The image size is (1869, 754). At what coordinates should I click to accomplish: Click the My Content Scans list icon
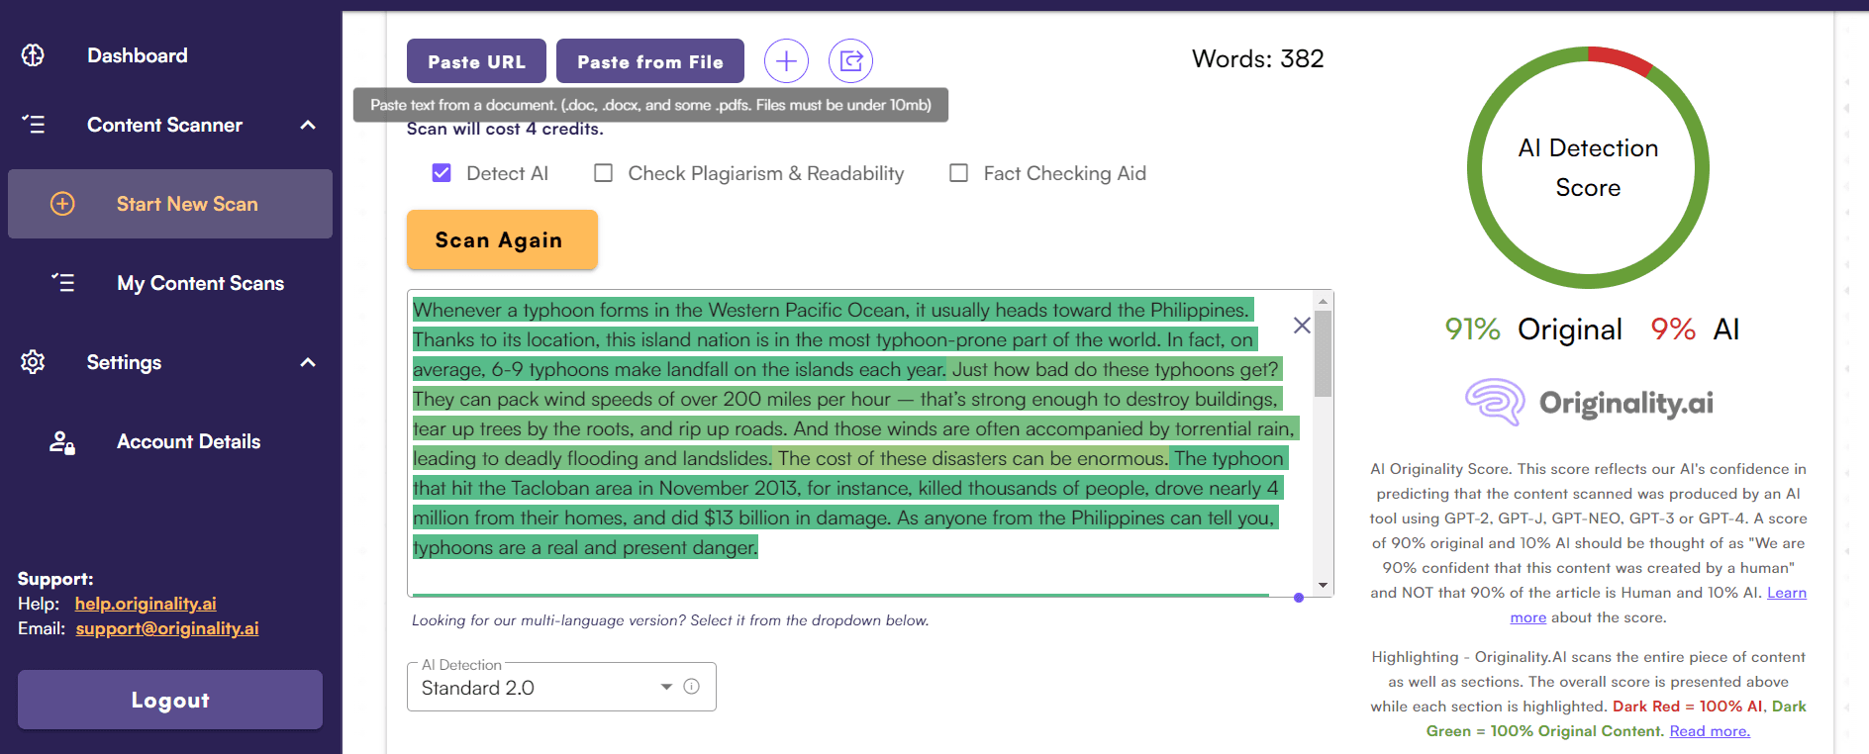[63, 283]
